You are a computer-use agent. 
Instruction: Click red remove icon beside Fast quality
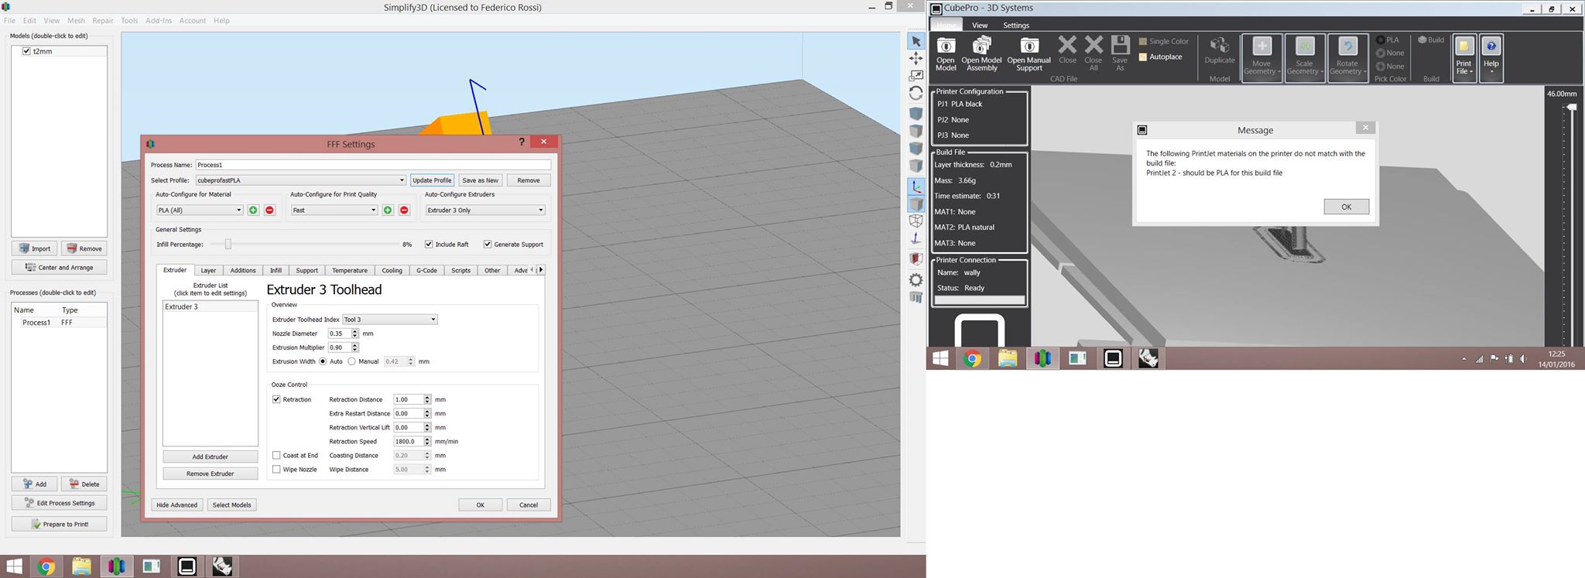[404, 210]
